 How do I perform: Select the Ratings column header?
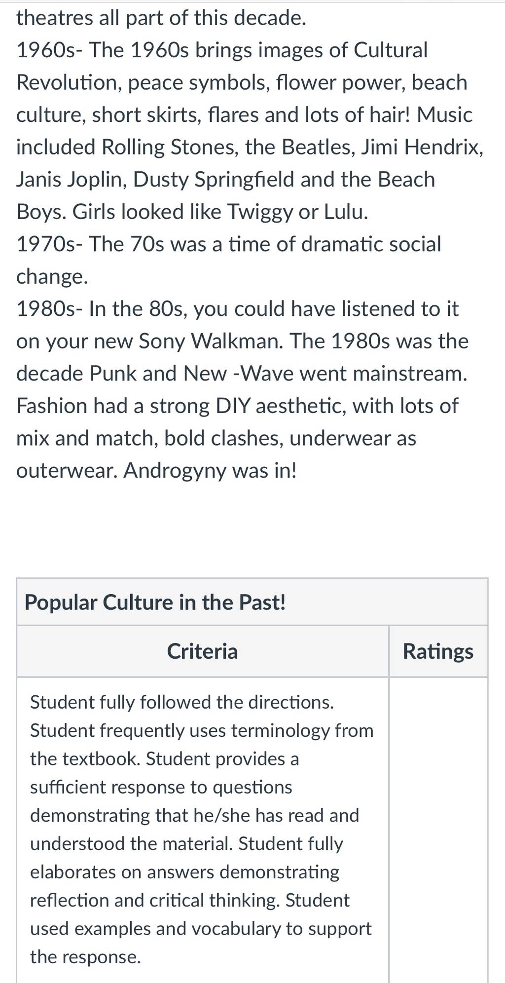coord(438,651)
